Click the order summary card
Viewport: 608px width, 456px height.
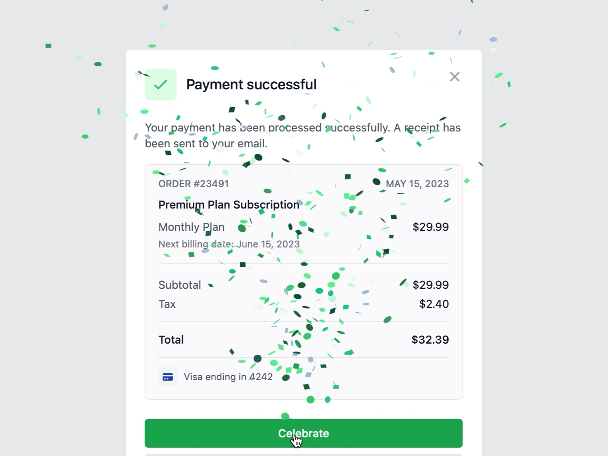tap(304, 280)
